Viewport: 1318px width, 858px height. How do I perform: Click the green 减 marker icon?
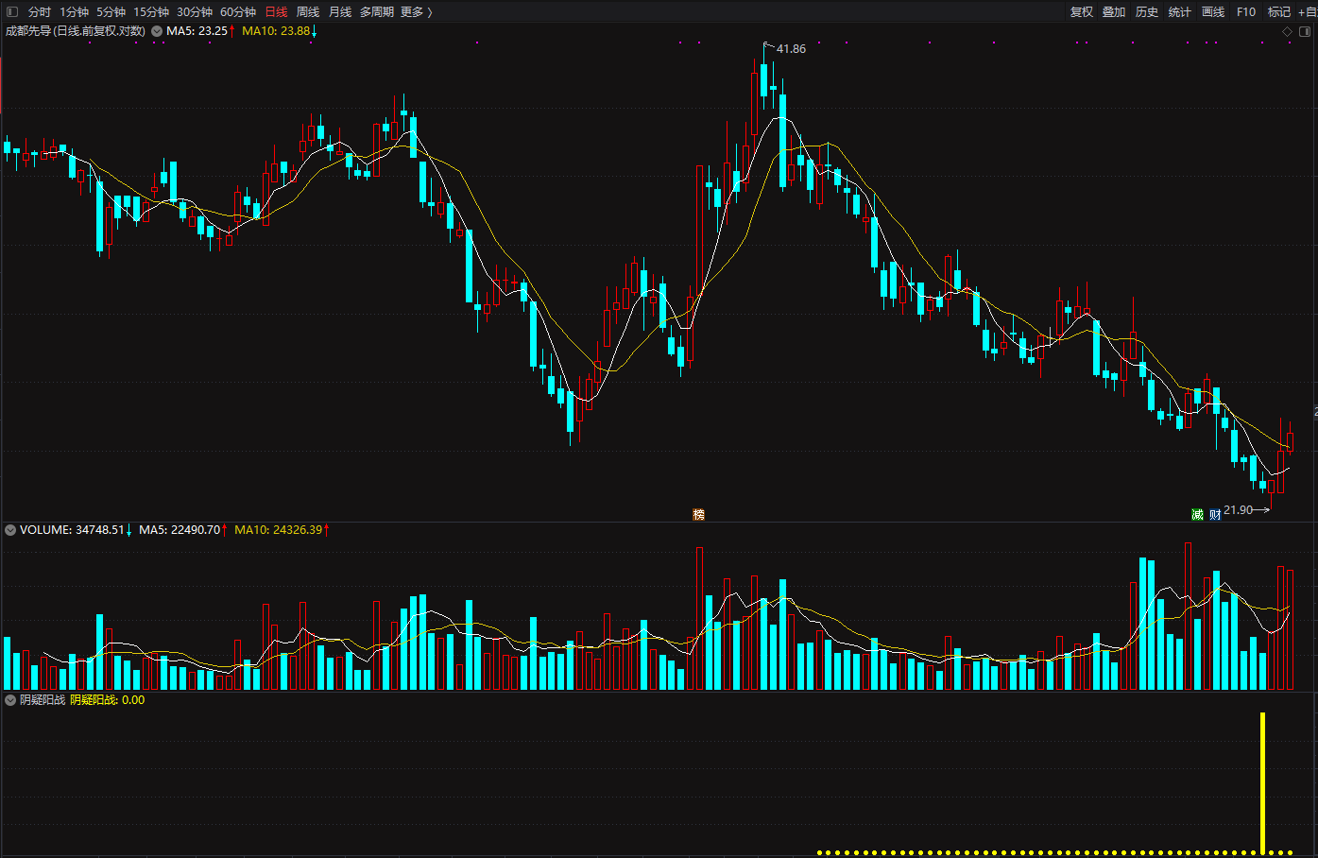point(1197,514)
